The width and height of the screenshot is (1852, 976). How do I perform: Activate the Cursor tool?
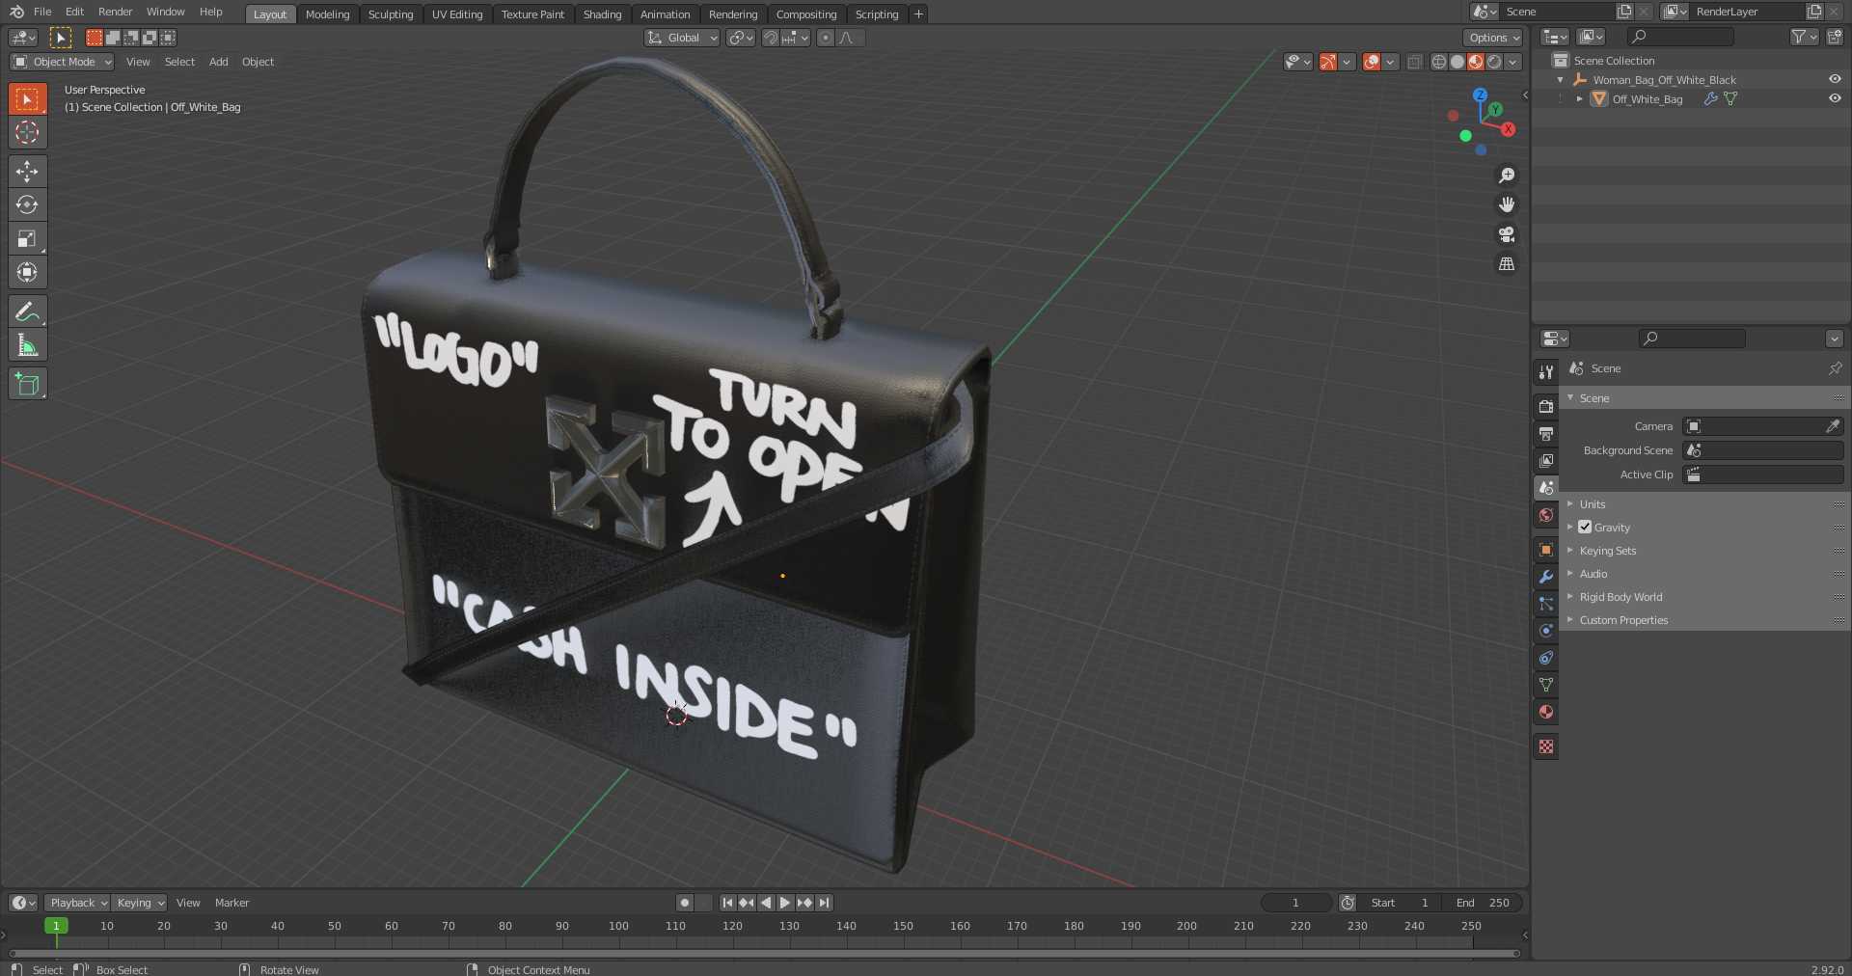pyautogui.click(x=27, y=132)
